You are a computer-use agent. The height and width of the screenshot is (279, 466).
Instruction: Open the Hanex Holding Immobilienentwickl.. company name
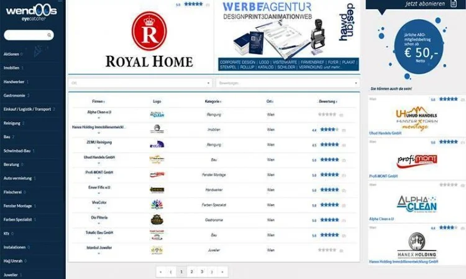point(99,127)
